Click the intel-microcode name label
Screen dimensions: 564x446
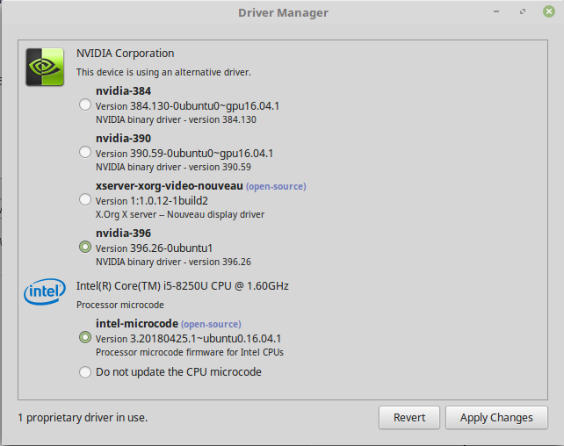pyautogui.click(x=137, y=324)
